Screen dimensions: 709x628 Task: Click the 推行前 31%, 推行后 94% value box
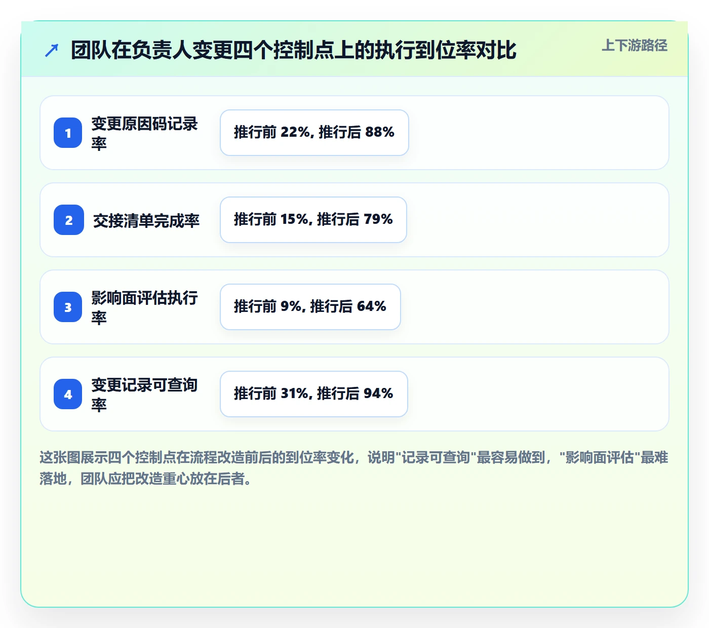[314, 394]
